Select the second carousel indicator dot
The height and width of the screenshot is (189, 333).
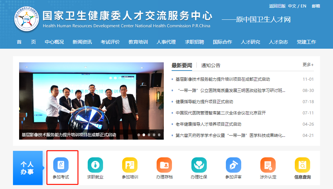tap(144, 135)
